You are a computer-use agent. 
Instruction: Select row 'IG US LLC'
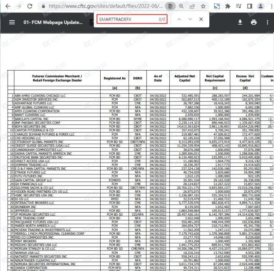[140, 199]
